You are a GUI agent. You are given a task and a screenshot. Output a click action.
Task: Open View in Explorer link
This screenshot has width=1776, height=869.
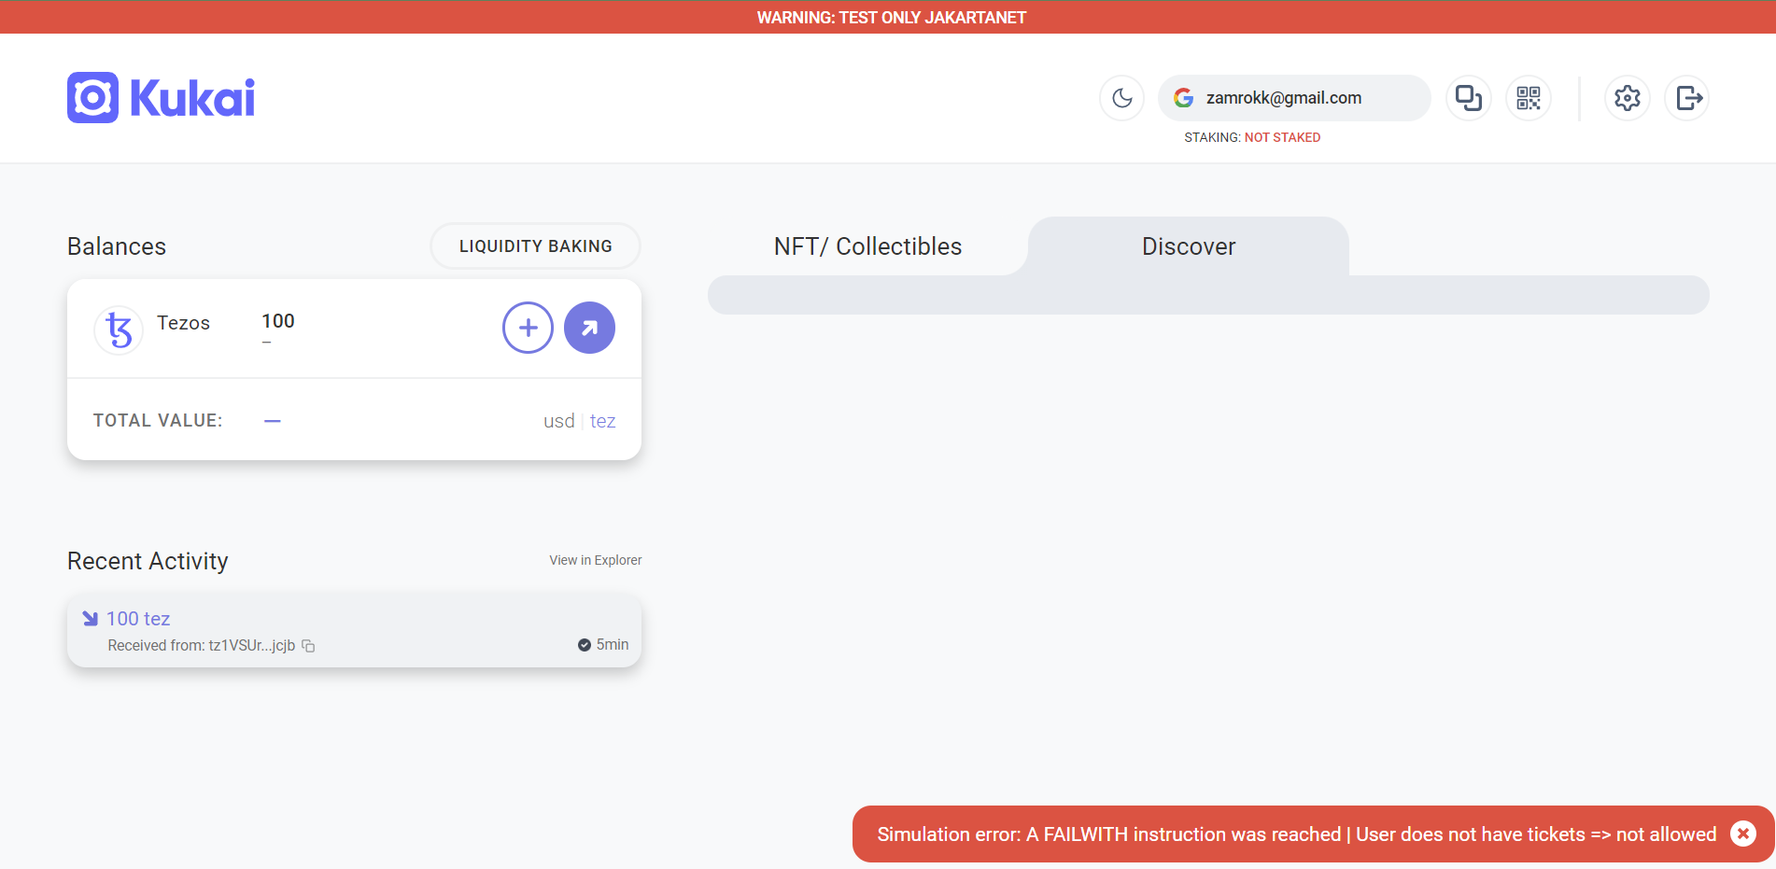coord(595,560)
